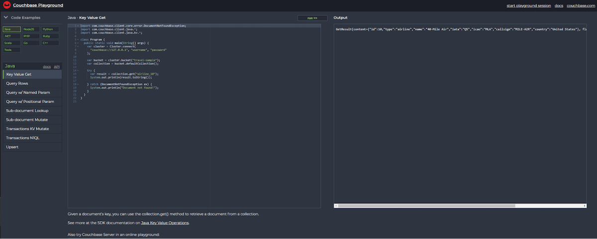Open Java docs link in sidebar
This screenshot has width=597, height=239.
(47, 66)
